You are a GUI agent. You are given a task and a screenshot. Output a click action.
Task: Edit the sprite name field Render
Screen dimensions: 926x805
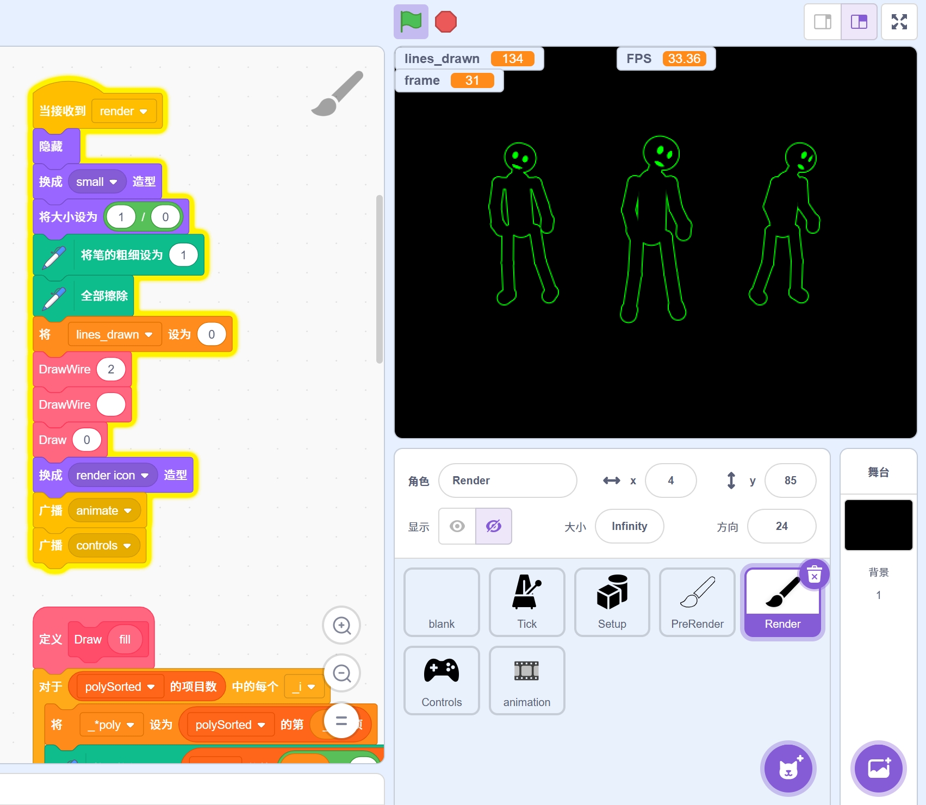[507, 480]
